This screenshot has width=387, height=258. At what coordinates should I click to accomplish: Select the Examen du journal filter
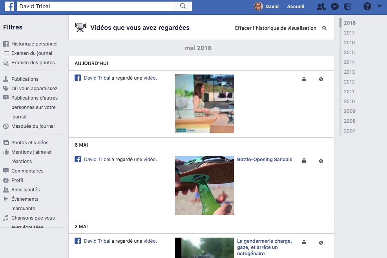27,53
